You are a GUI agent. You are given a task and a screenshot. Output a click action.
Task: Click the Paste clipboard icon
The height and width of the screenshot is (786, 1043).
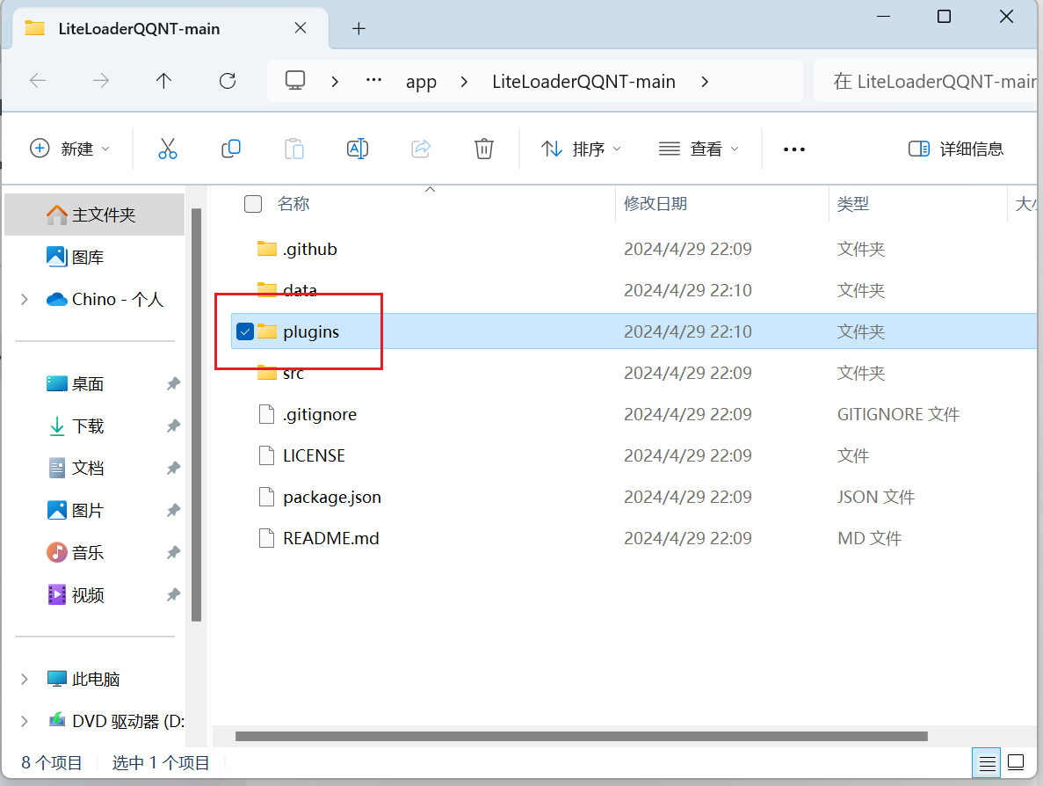[294, 149]
